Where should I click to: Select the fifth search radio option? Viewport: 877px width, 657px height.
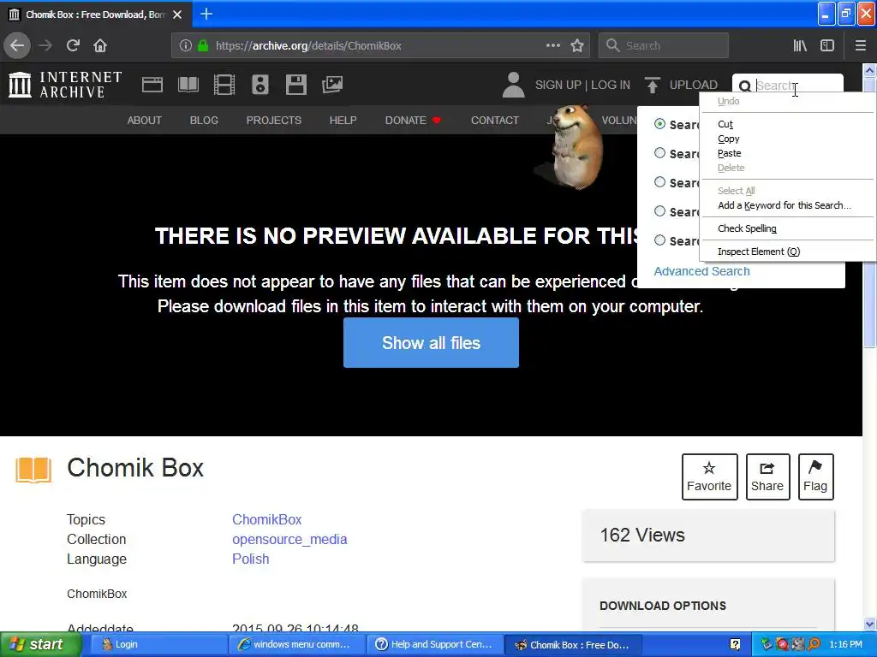(660, 240)
